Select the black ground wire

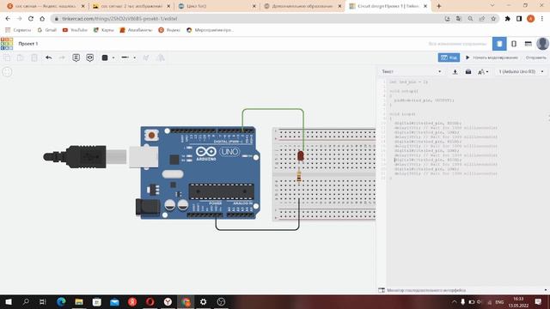tap(257, 230)
